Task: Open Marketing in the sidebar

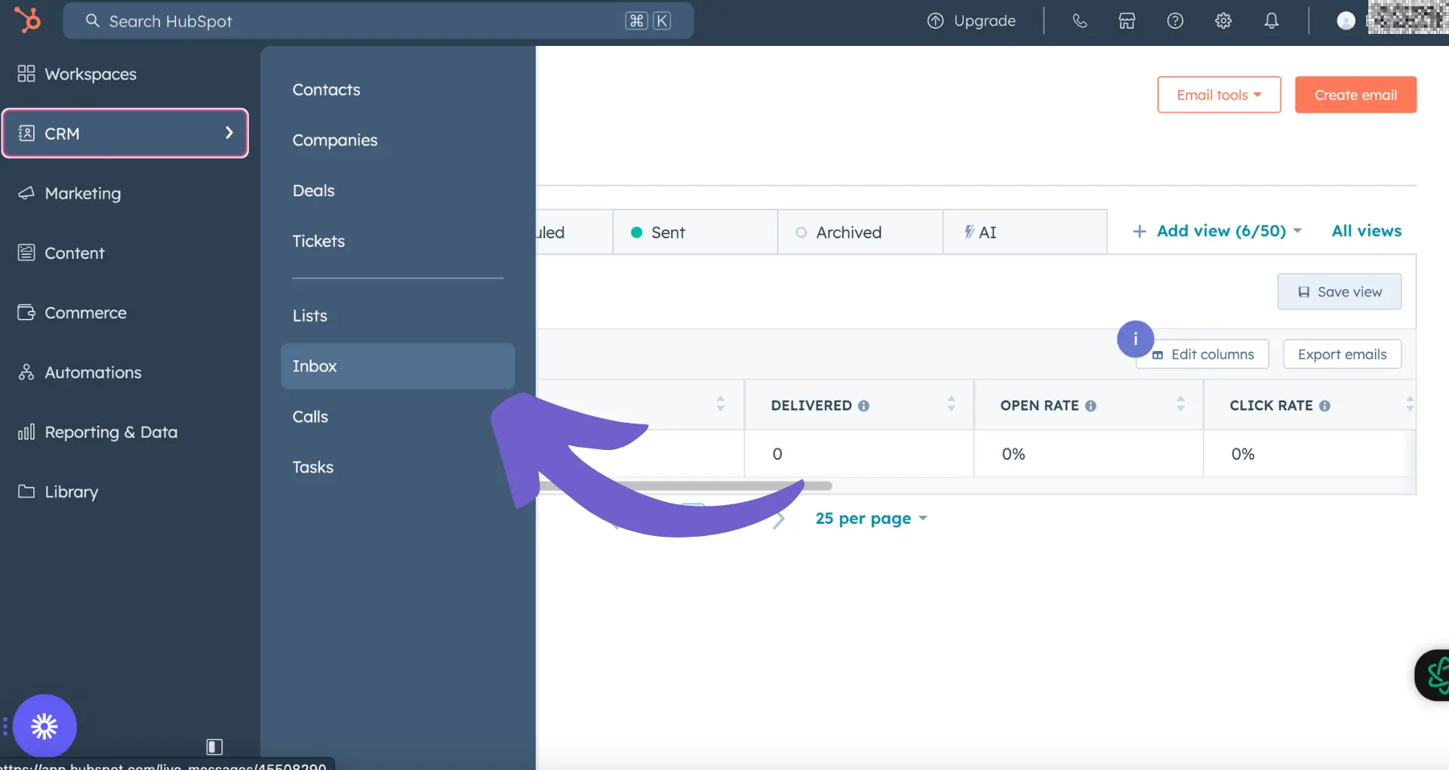Action: click(125, 192)
